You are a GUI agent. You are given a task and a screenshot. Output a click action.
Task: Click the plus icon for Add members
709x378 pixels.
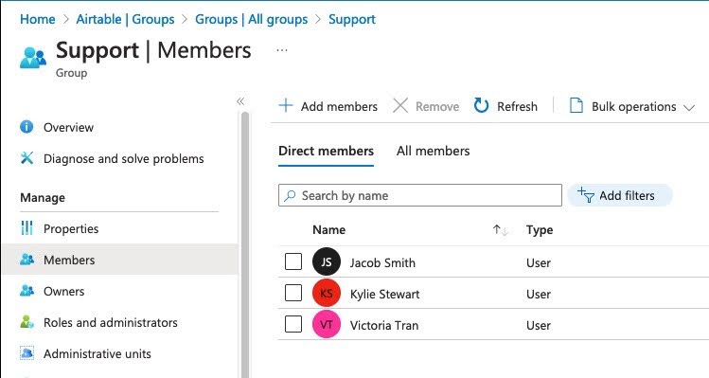286,106
